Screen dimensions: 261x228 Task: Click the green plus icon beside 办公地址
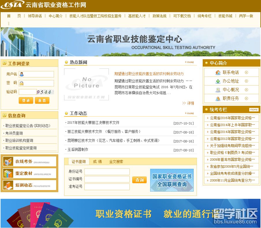coord(218,81)
